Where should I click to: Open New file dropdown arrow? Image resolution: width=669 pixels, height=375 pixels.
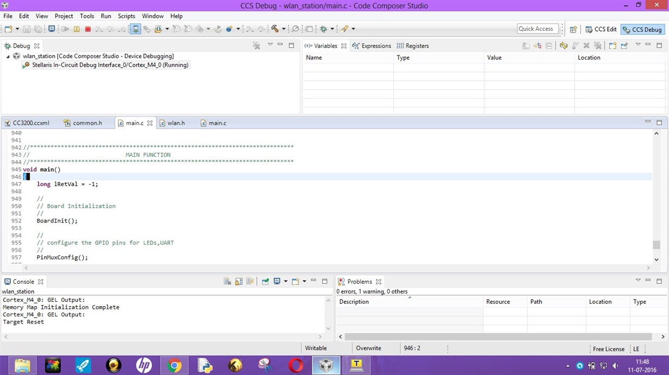pyautogui.click(x=17, y=29)
